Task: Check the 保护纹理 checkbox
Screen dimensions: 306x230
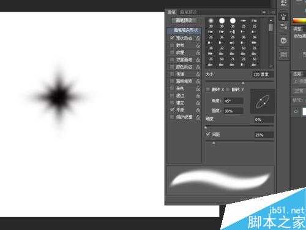Action: tap(172, 117)
